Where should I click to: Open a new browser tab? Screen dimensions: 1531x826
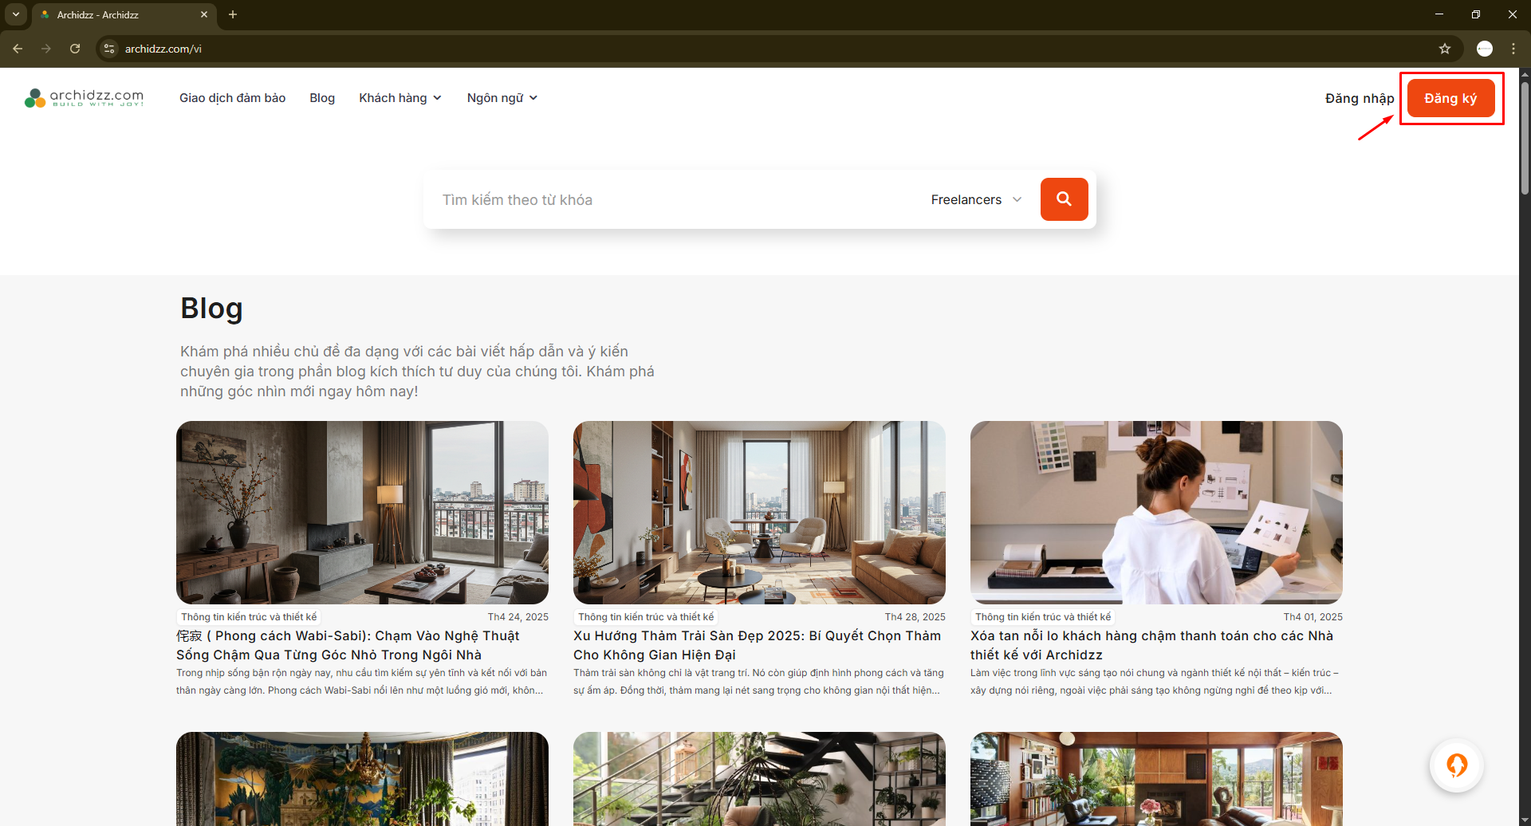[x=233, y=14]
